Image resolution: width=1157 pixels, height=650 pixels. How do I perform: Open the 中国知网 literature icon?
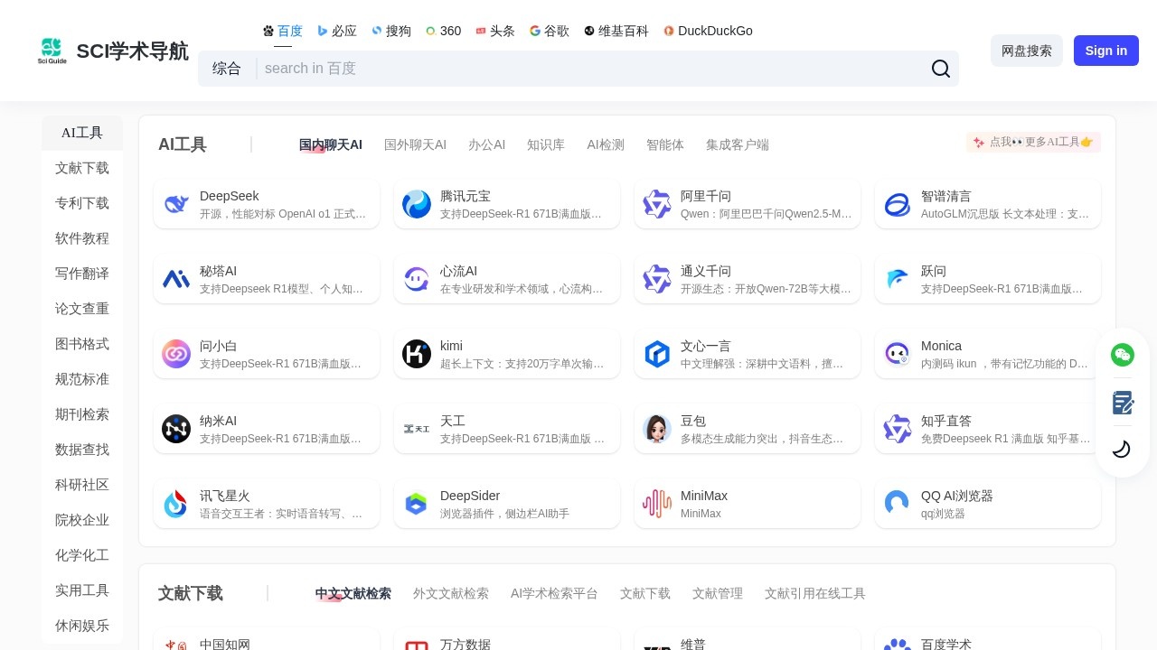coord(176,644)
